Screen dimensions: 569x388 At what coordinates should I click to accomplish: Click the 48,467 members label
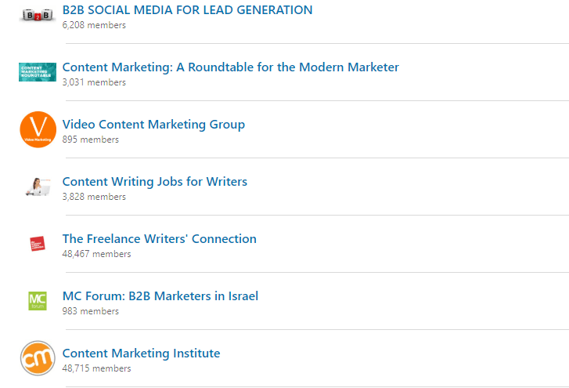click(x=96, y=254)
